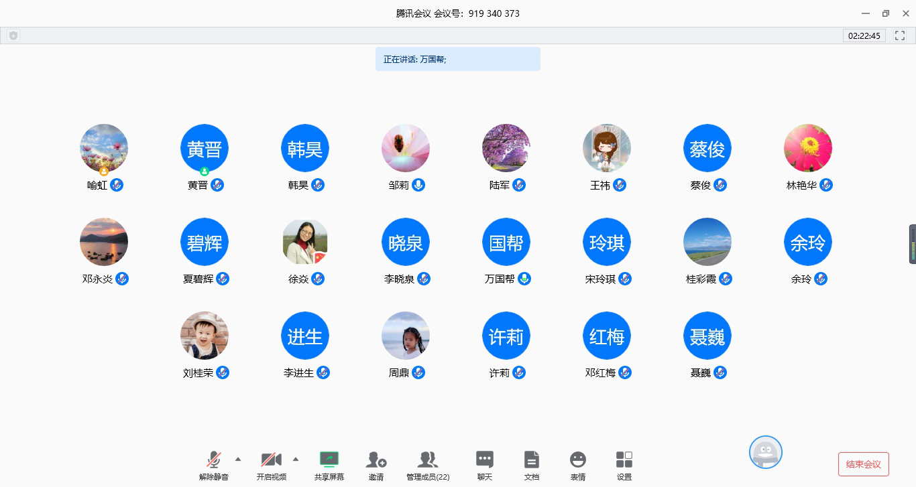The height and width of the screenshot is (487, 916).
Task: Toggle 万国帮's green microphone icon
Action: point(524,279)
